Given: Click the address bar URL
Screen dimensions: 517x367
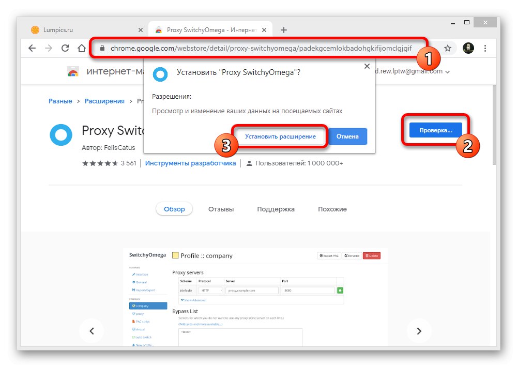Looking at the screenshot, I should tap(261, 48).
